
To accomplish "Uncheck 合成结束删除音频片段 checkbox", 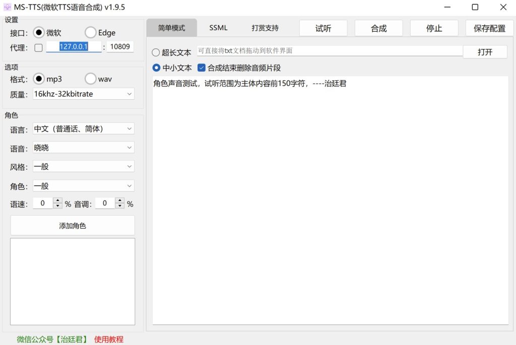I will pos(202,67).
